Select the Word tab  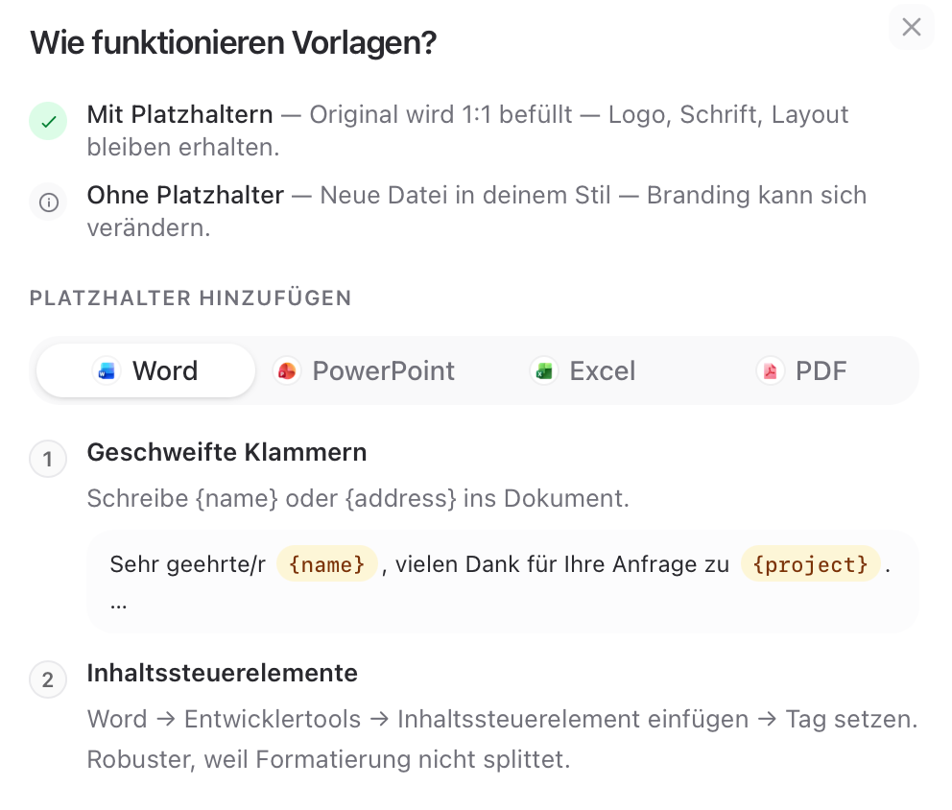click(x=146, y=371)
